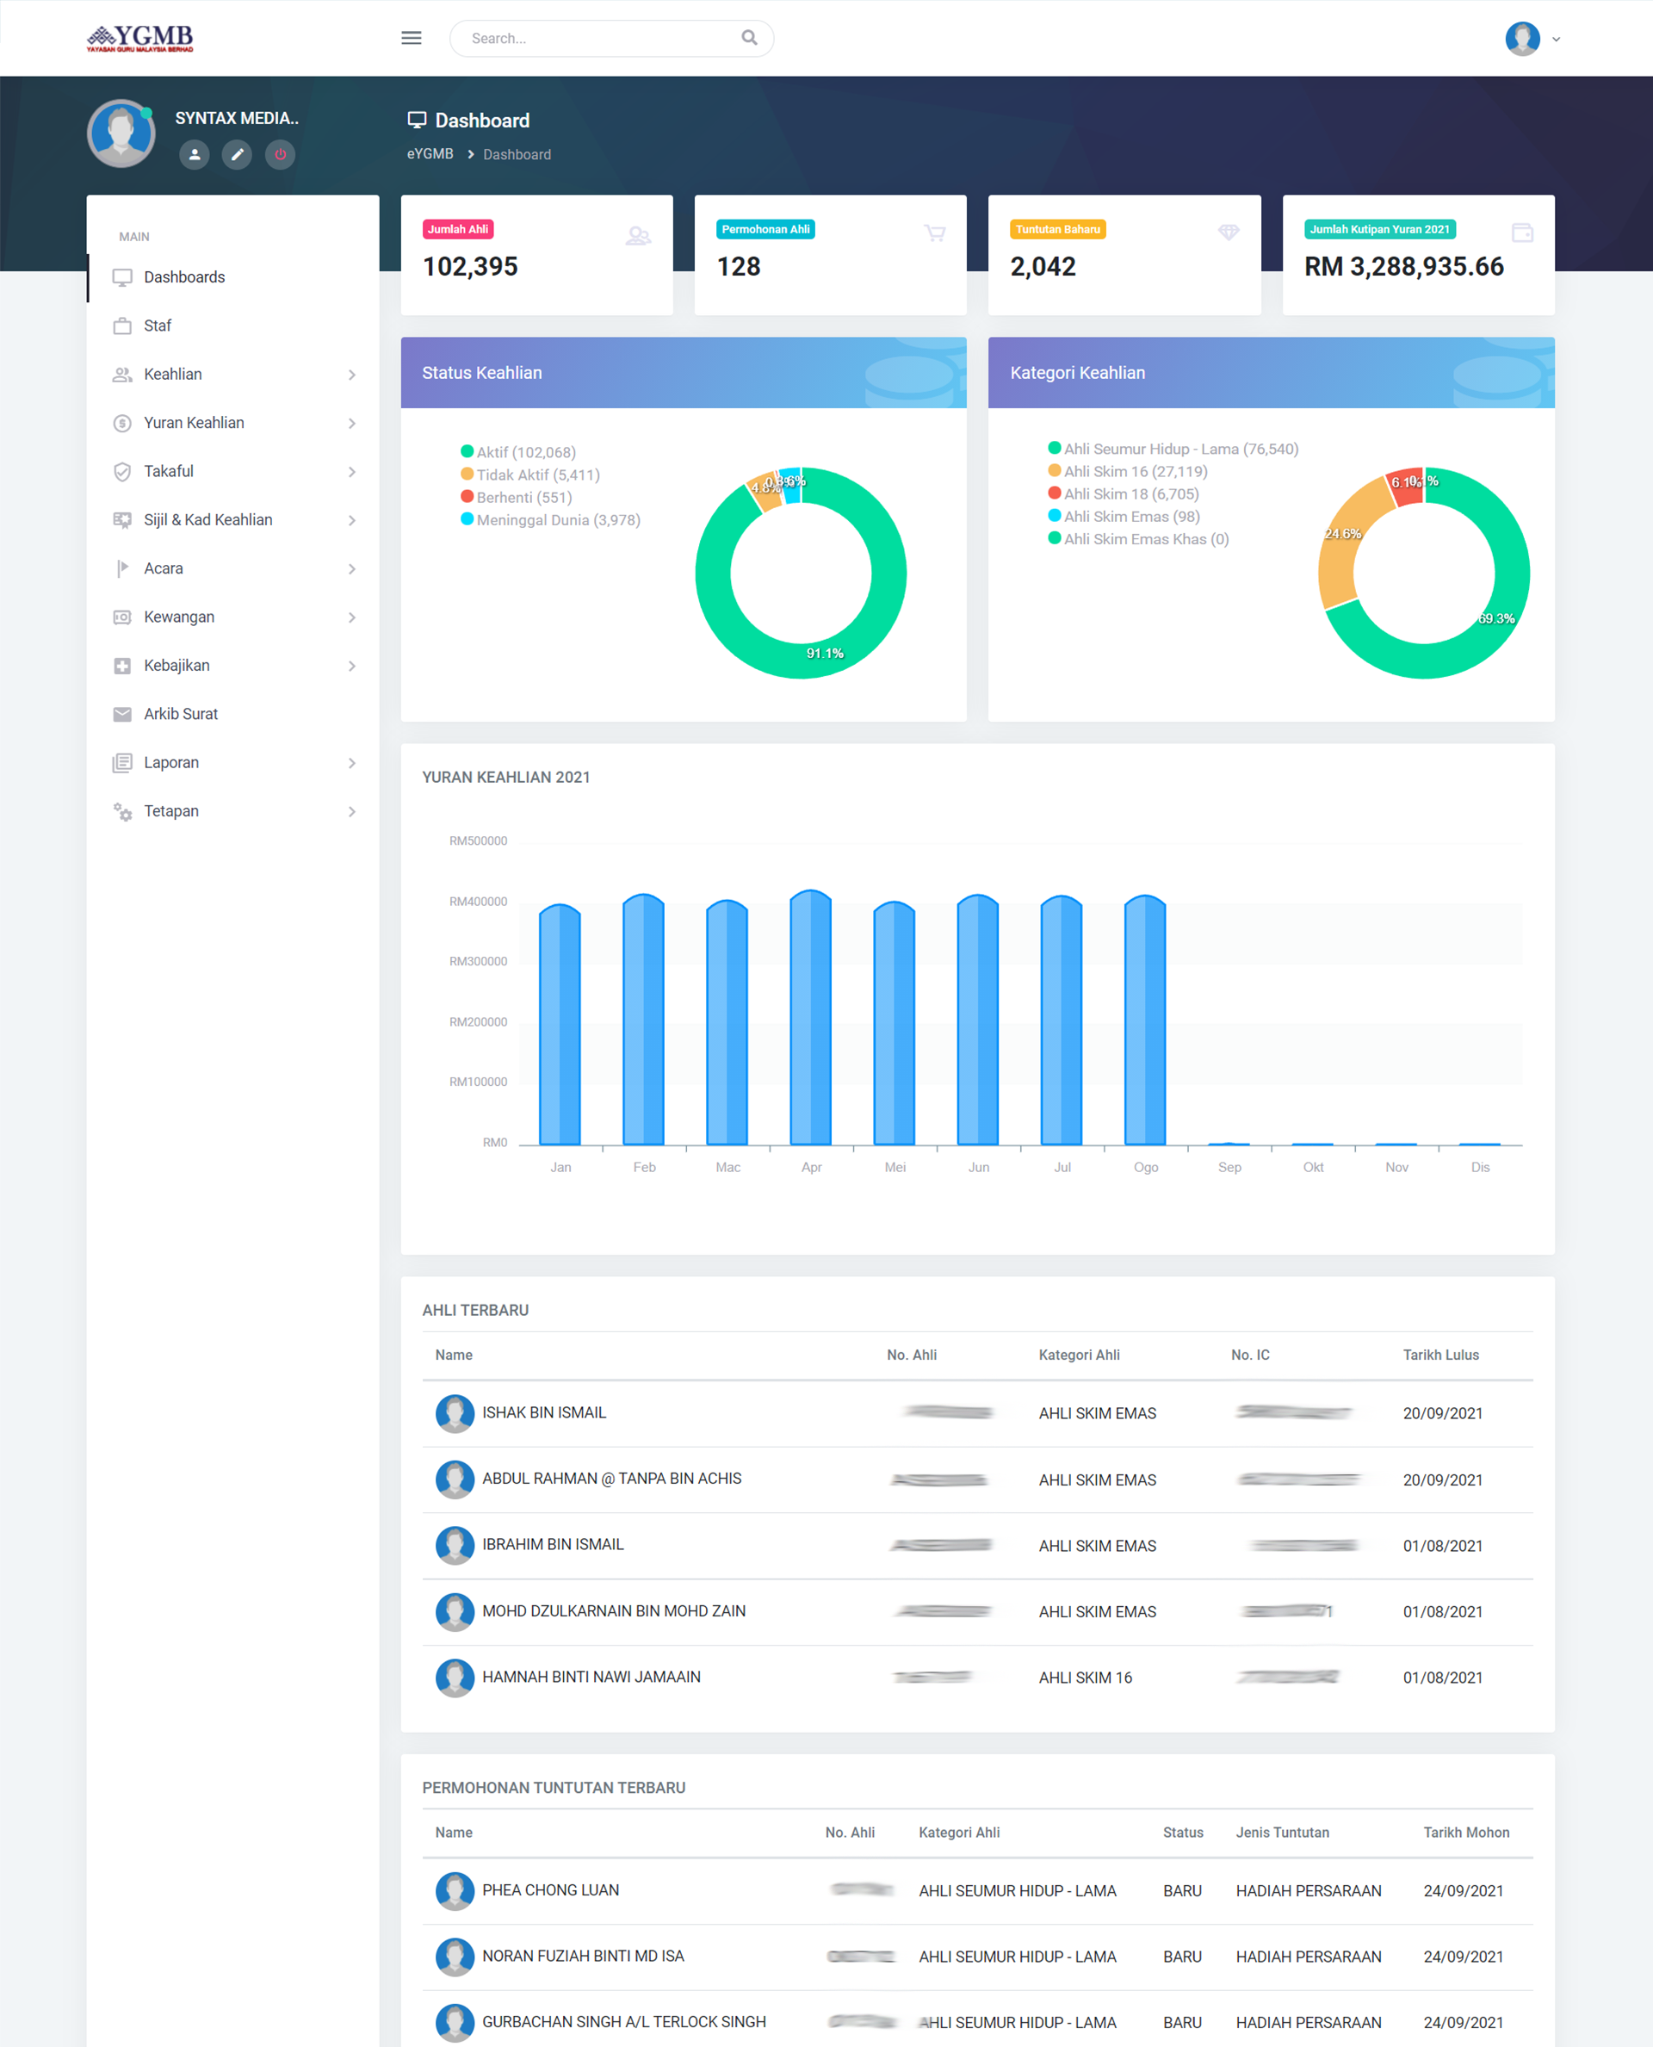Screen dimensions: 1653x2047
Task: Expand the Laporan submenu chevron
Action: [x=351, y=764]
